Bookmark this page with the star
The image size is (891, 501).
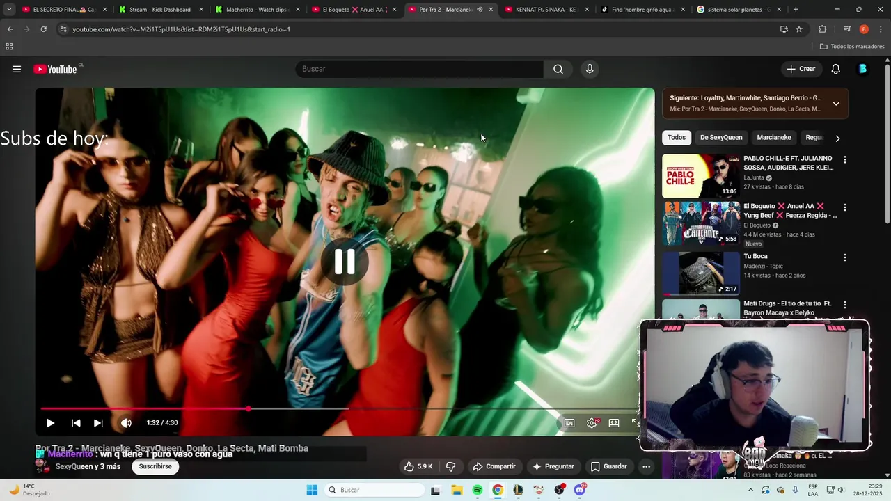(x=799, y=29)
